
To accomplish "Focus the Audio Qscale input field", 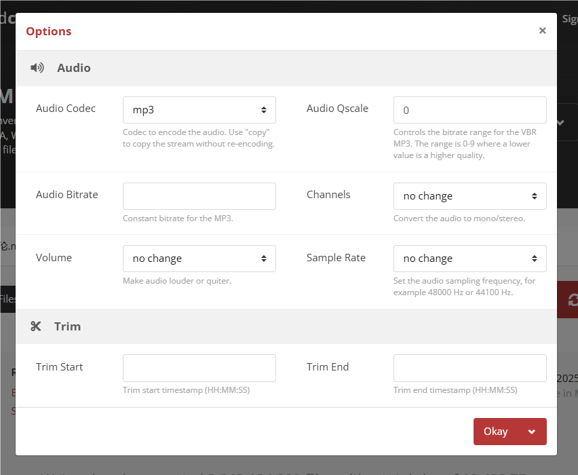I will coord(469,110).
